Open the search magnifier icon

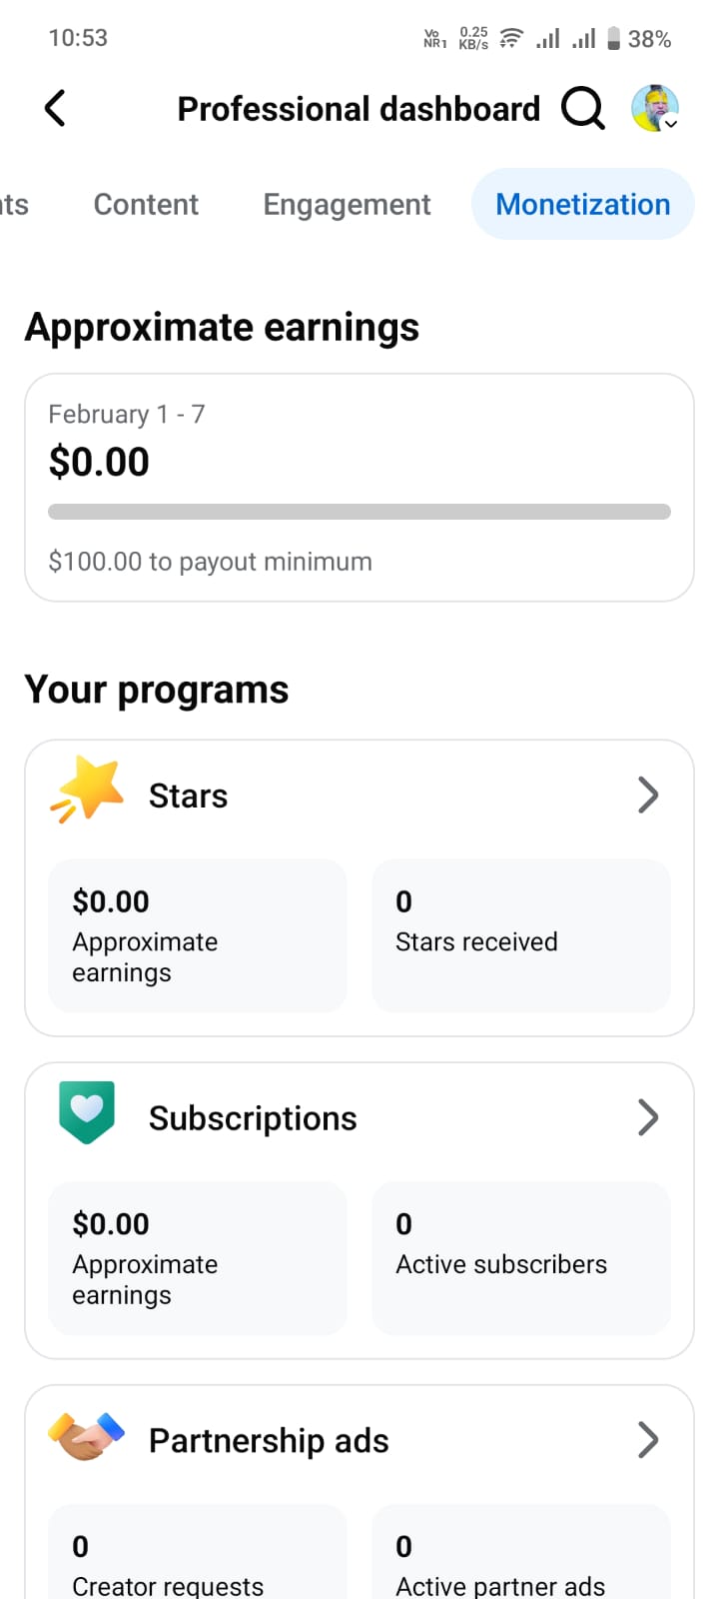tap(582, 108)
